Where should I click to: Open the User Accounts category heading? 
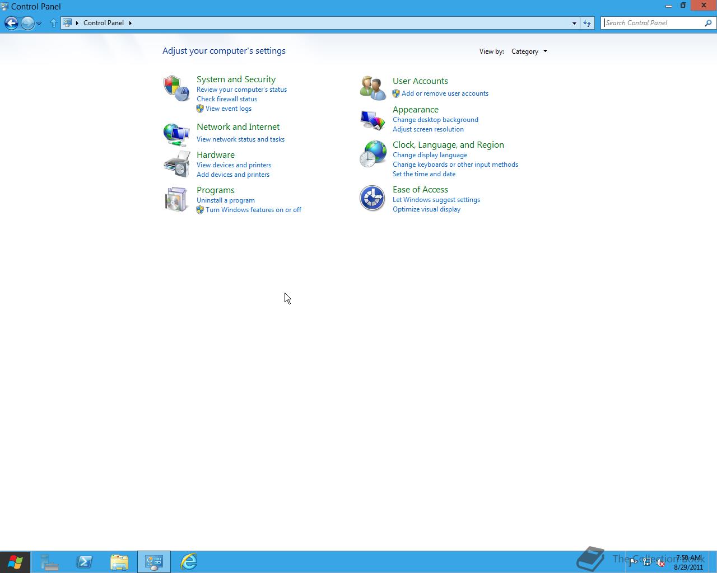click(x=420, y=81)
